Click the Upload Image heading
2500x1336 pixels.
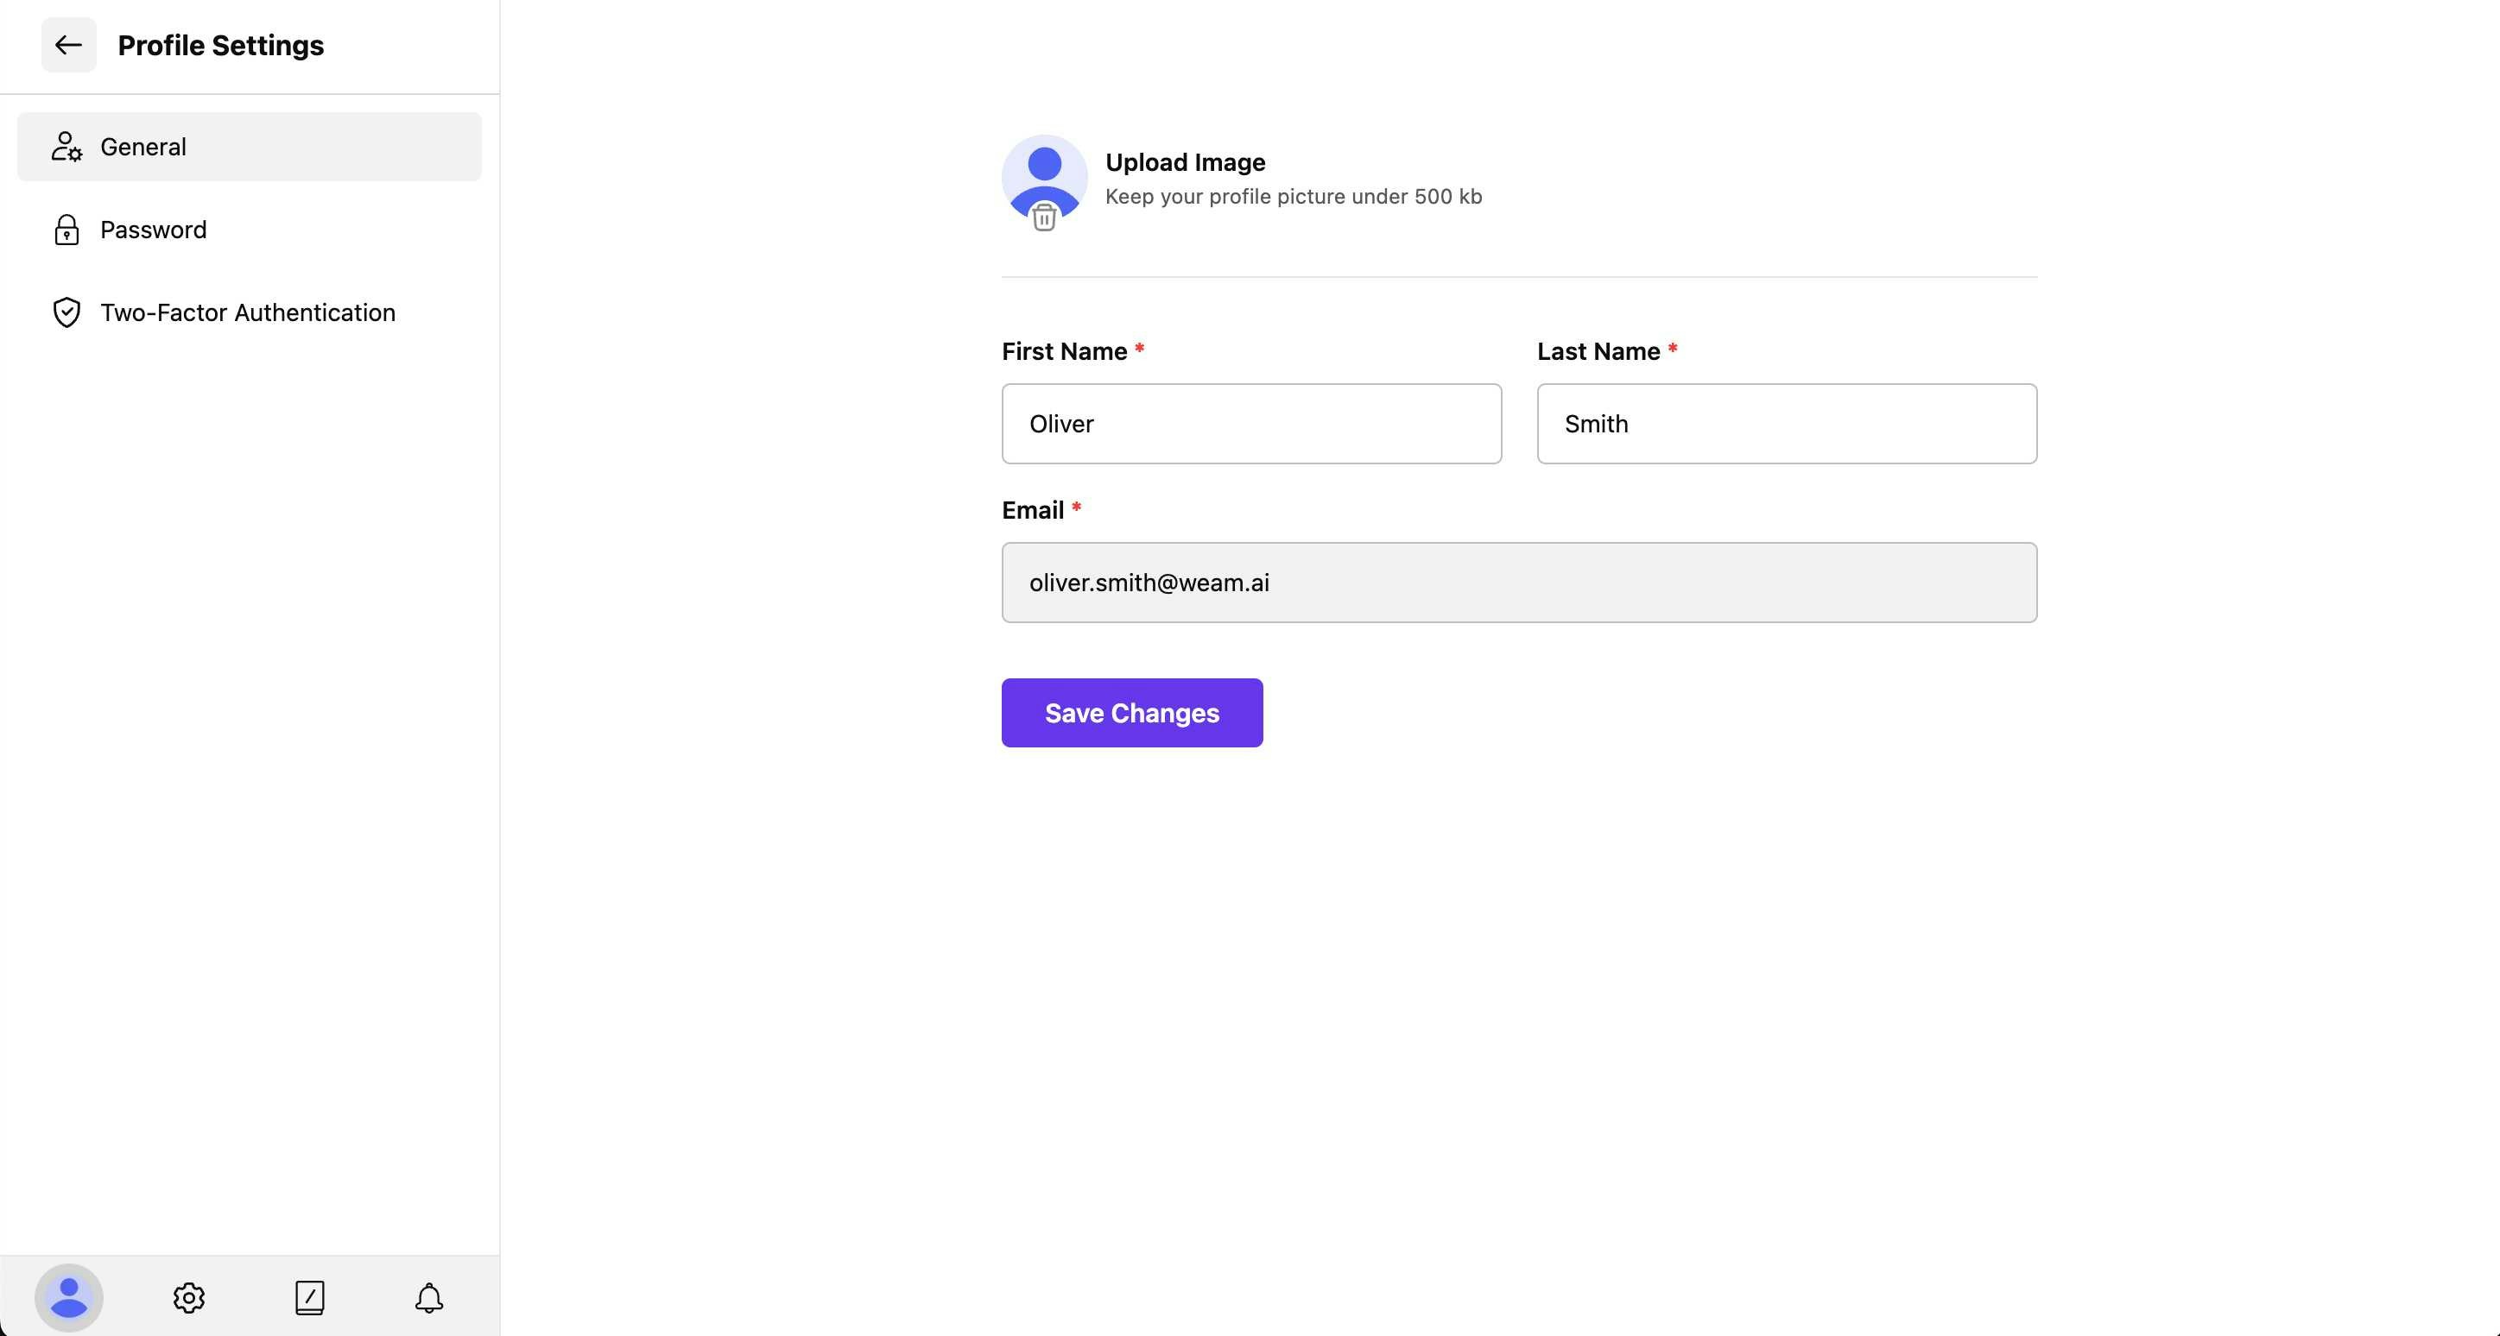tap(1185, 162)
